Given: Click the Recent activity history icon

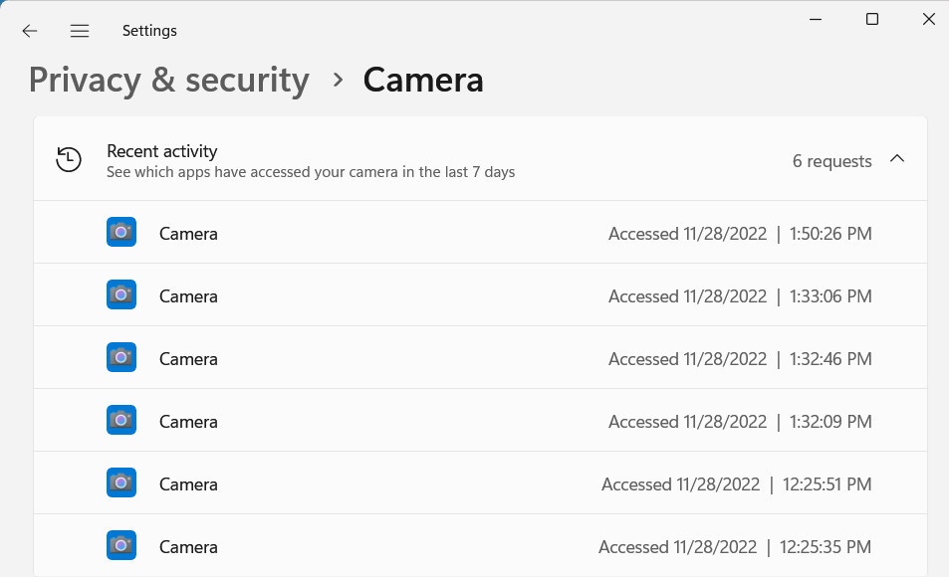Looking at the screenshot, I should click(69, 159).
